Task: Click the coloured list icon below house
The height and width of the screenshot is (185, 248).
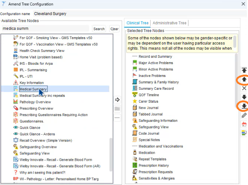Action: tap(244, 133)
